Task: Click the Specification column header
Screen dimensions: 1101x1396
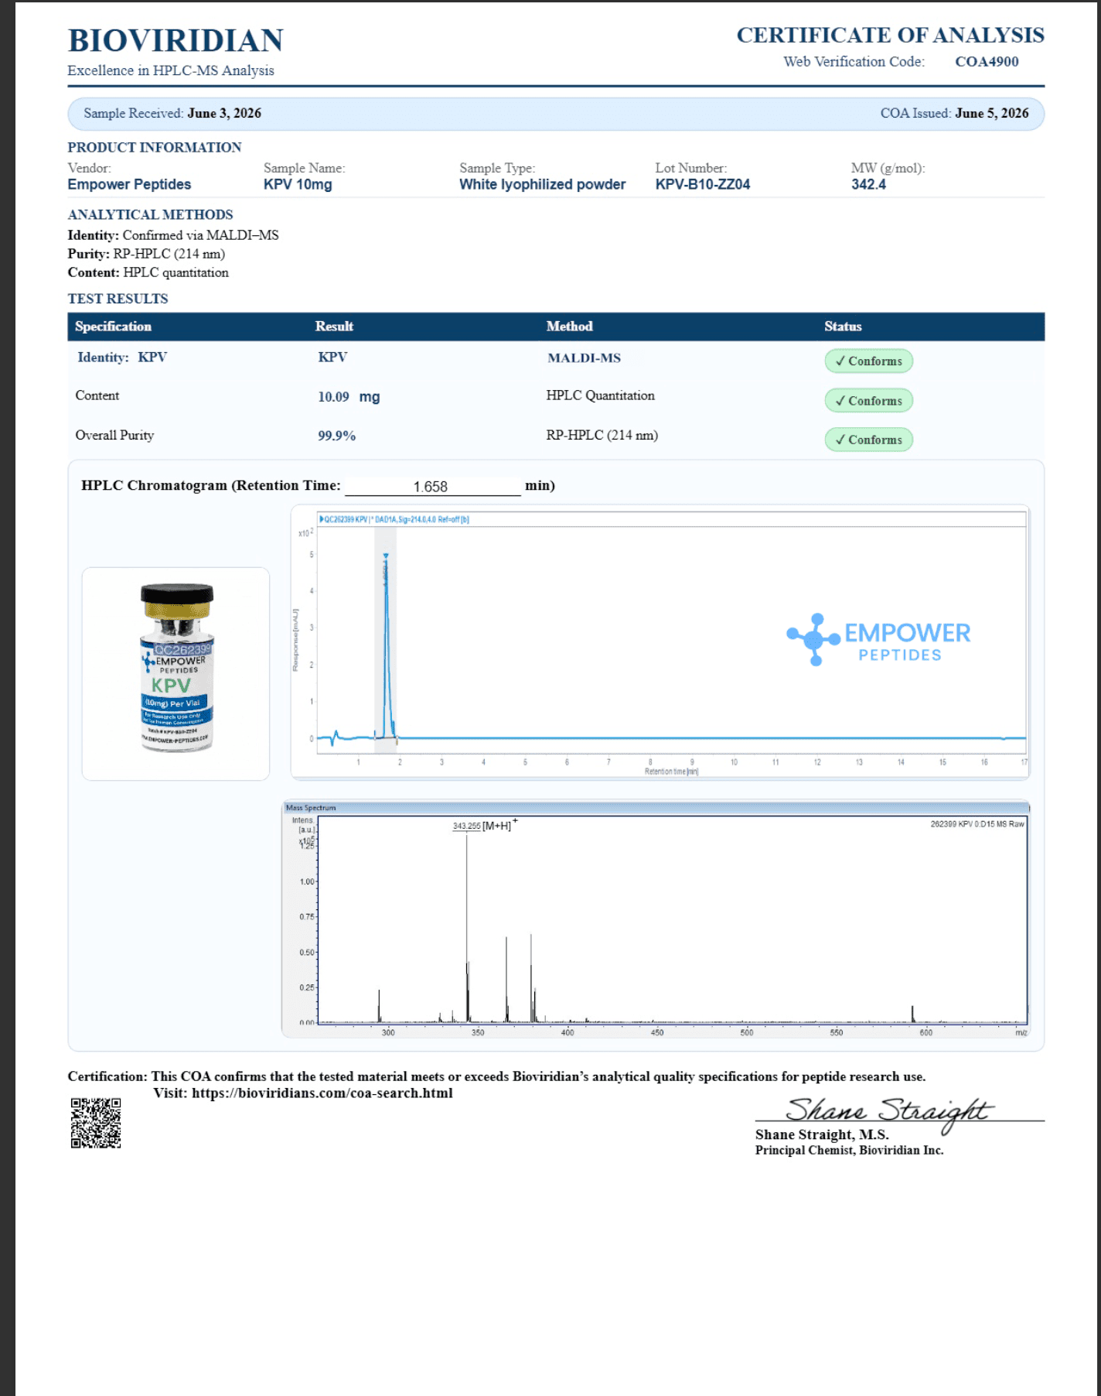Action: tap(113, 326)
